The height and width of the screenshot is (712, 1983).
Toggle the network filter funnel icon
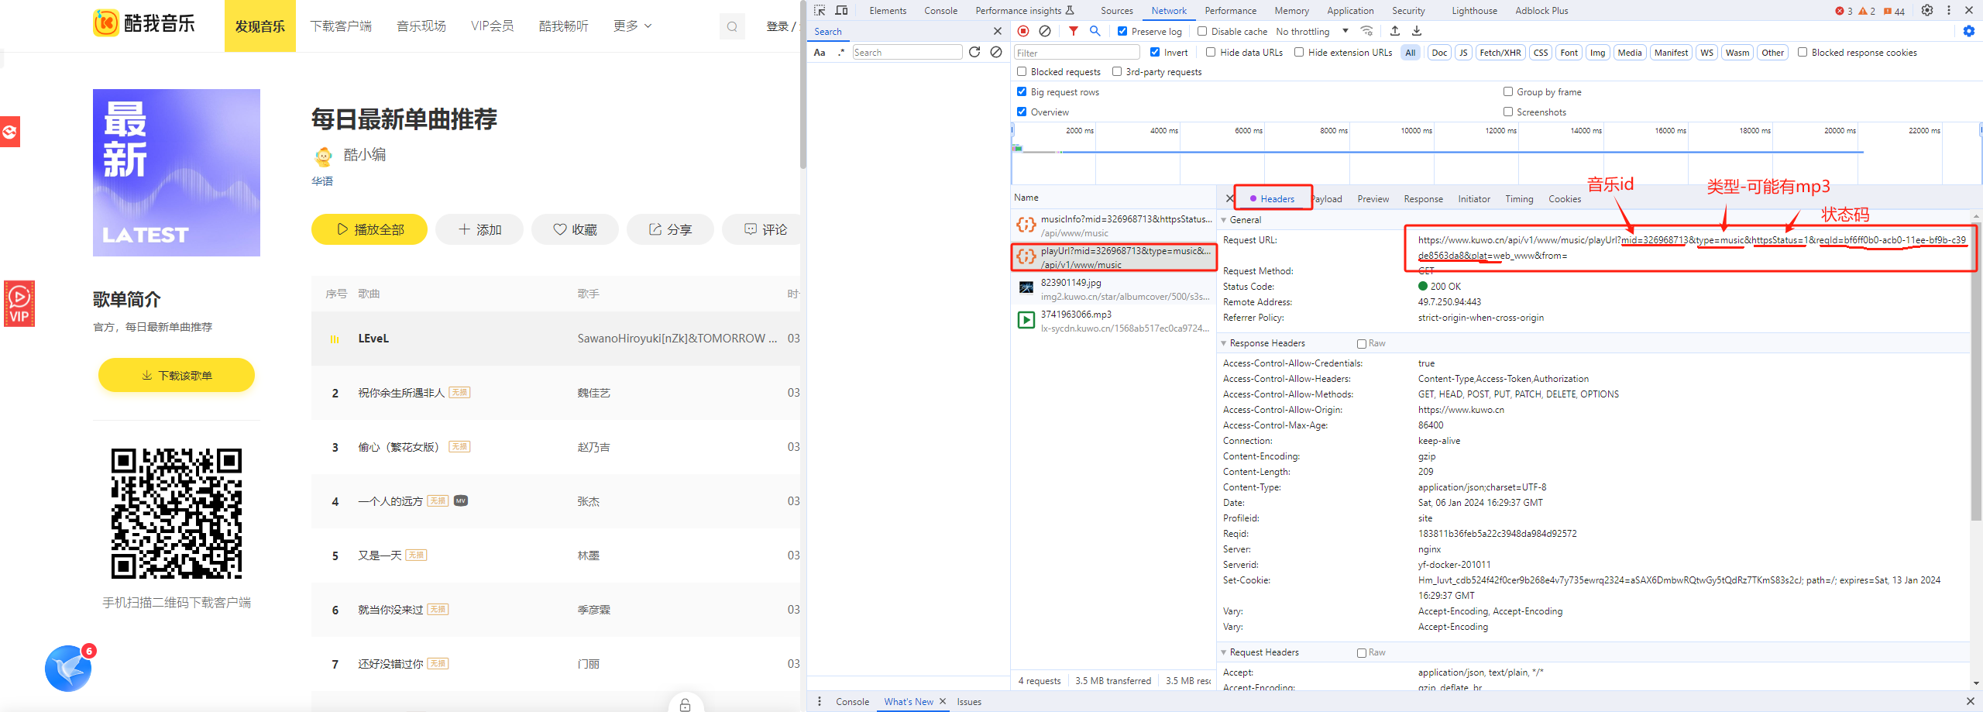pos(1073,31)
